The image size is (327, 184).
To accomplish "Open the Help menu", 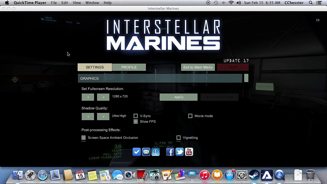I will click(108, 3).
